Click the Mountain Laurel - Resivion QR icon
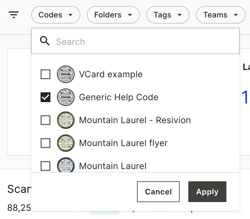Viewport: 250px width, 219px height. [x=66, y=120]
